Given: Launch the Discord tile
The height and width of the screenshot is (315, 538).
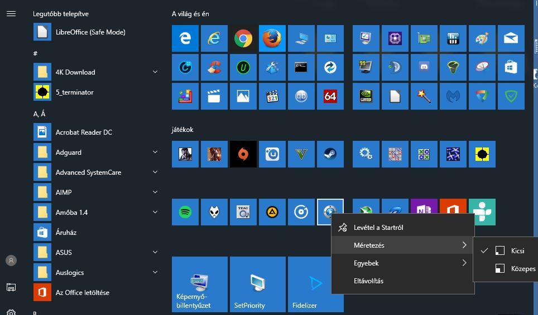Looking at the screenshot, I should pos(424,67).
